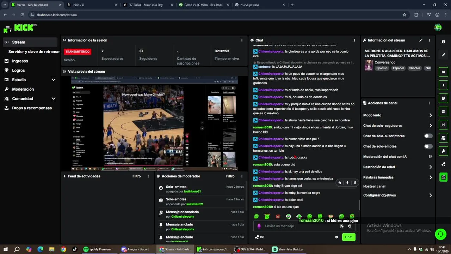Open Filtro in Feed de actividades
The height and width of the screenshot is (254, 451).
[136, 176]
